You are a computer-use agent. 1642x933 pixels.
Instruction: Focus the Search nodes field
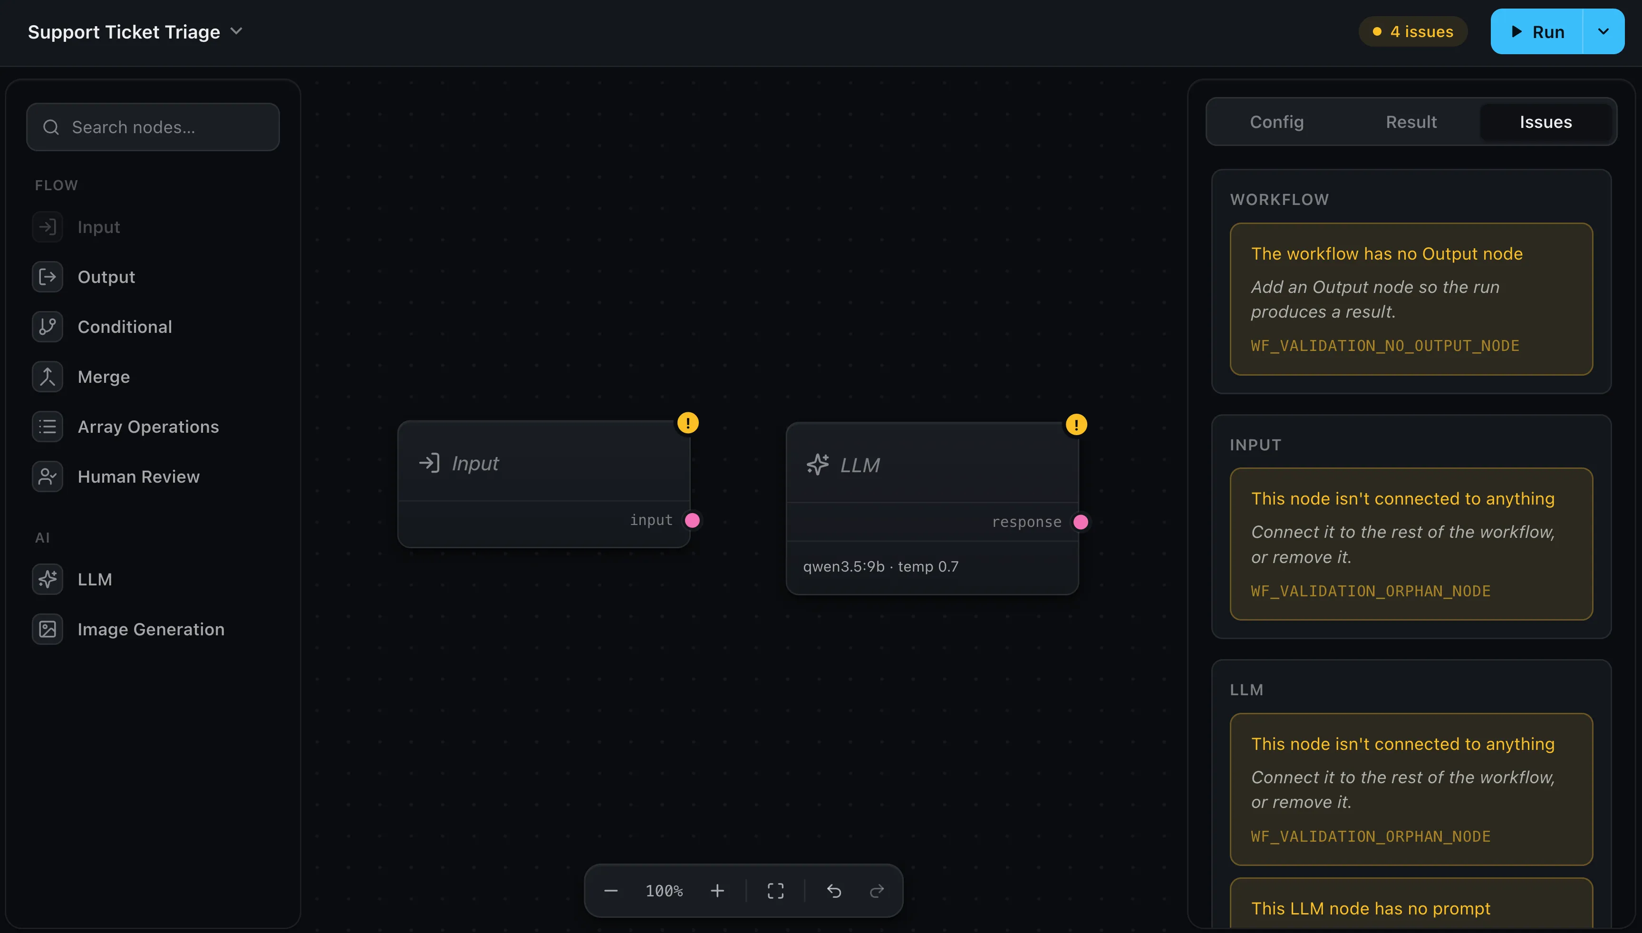tap(153, 127)
